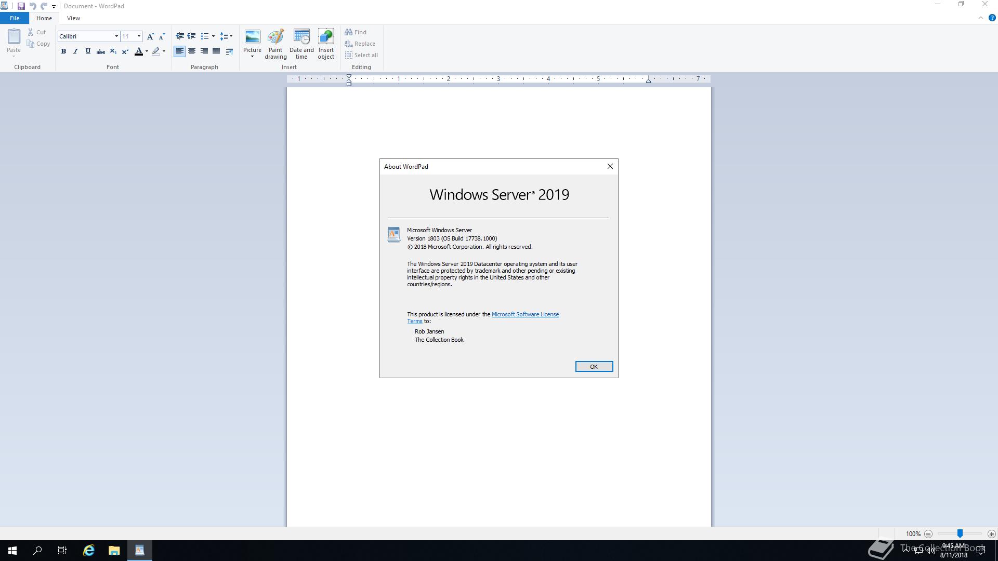Select Center text alignment
This screenshot has height=561, width=998.
192,51
